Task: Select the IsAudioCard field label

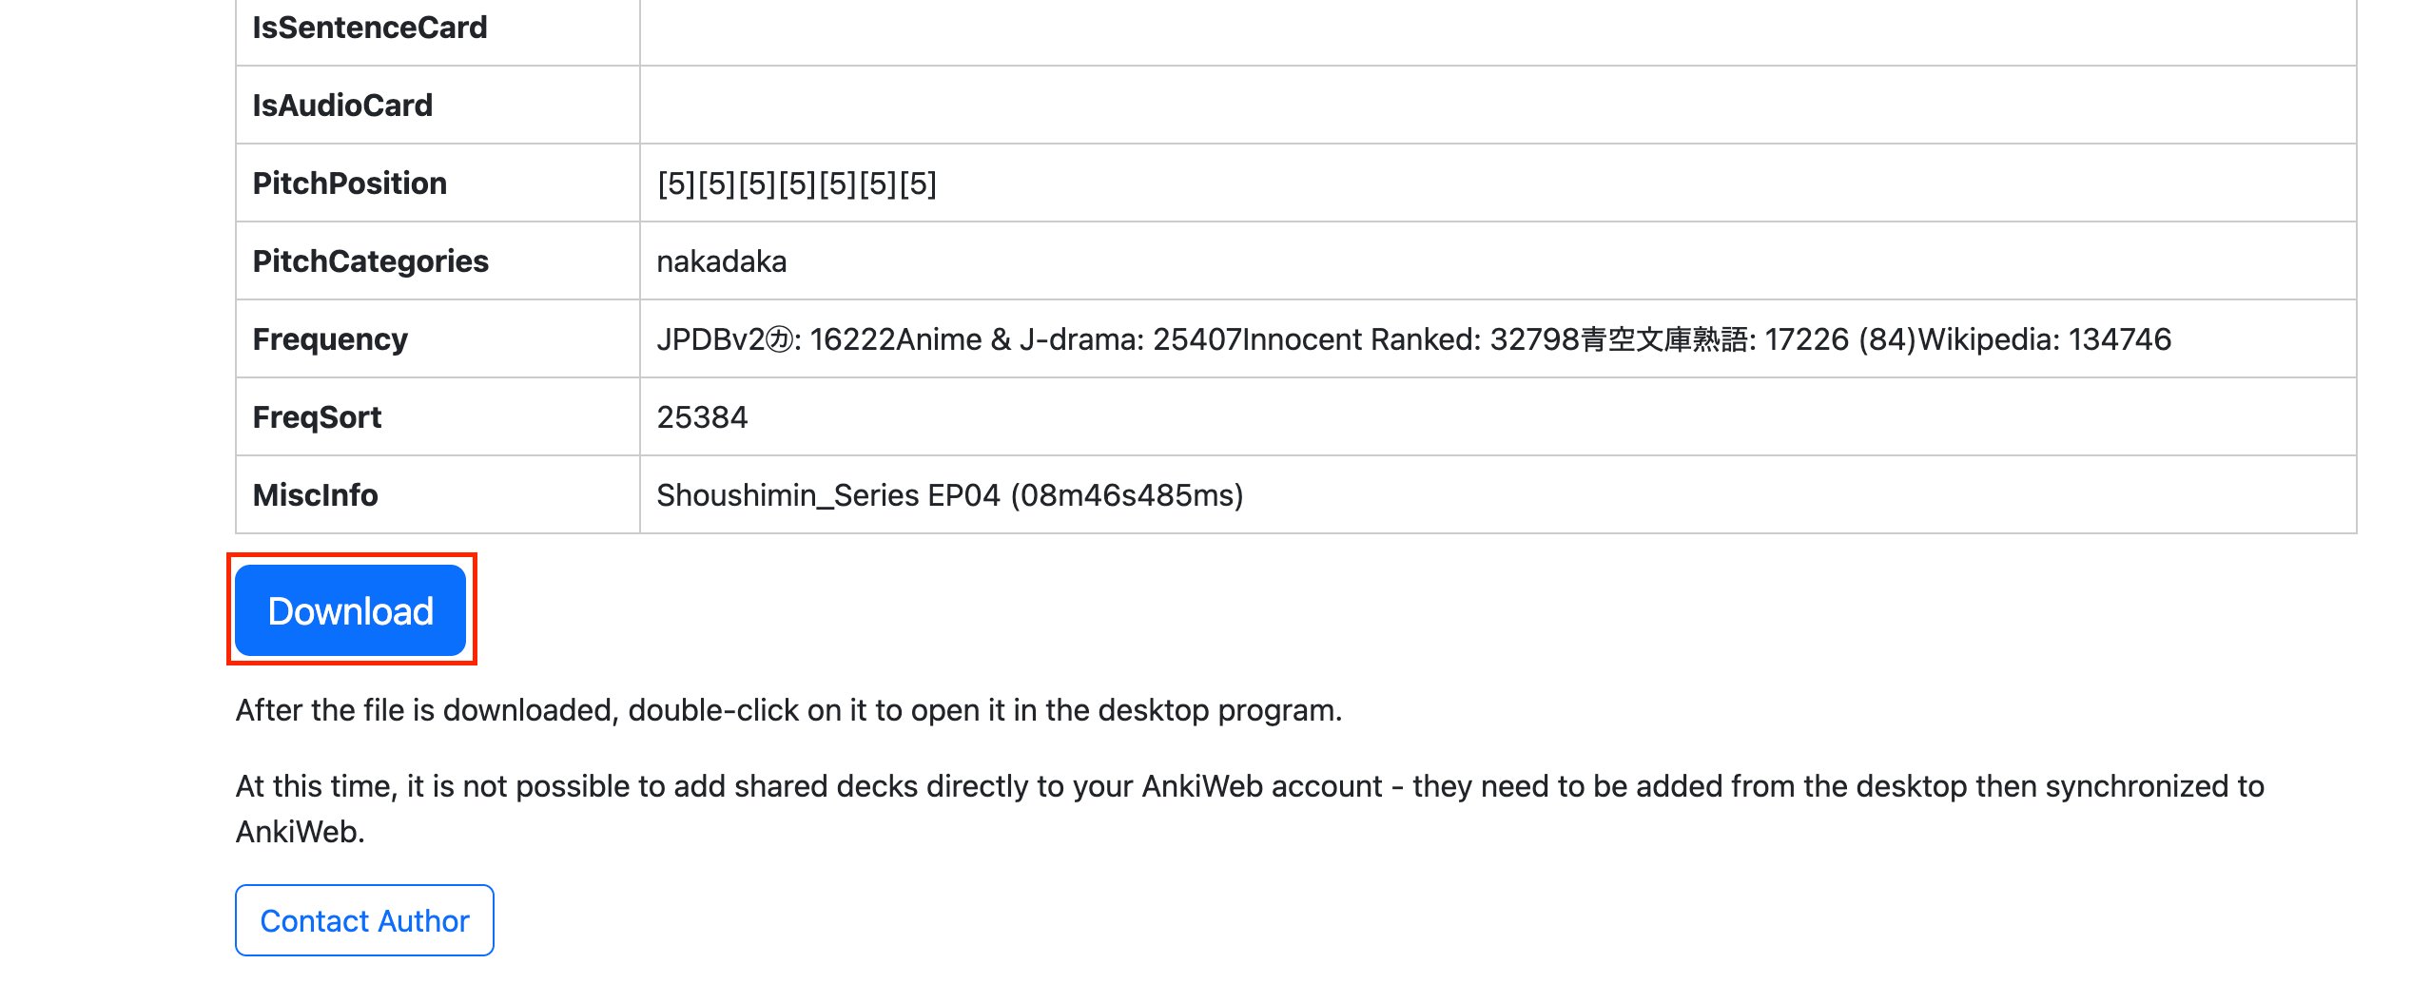Action: tap(342, 105)
